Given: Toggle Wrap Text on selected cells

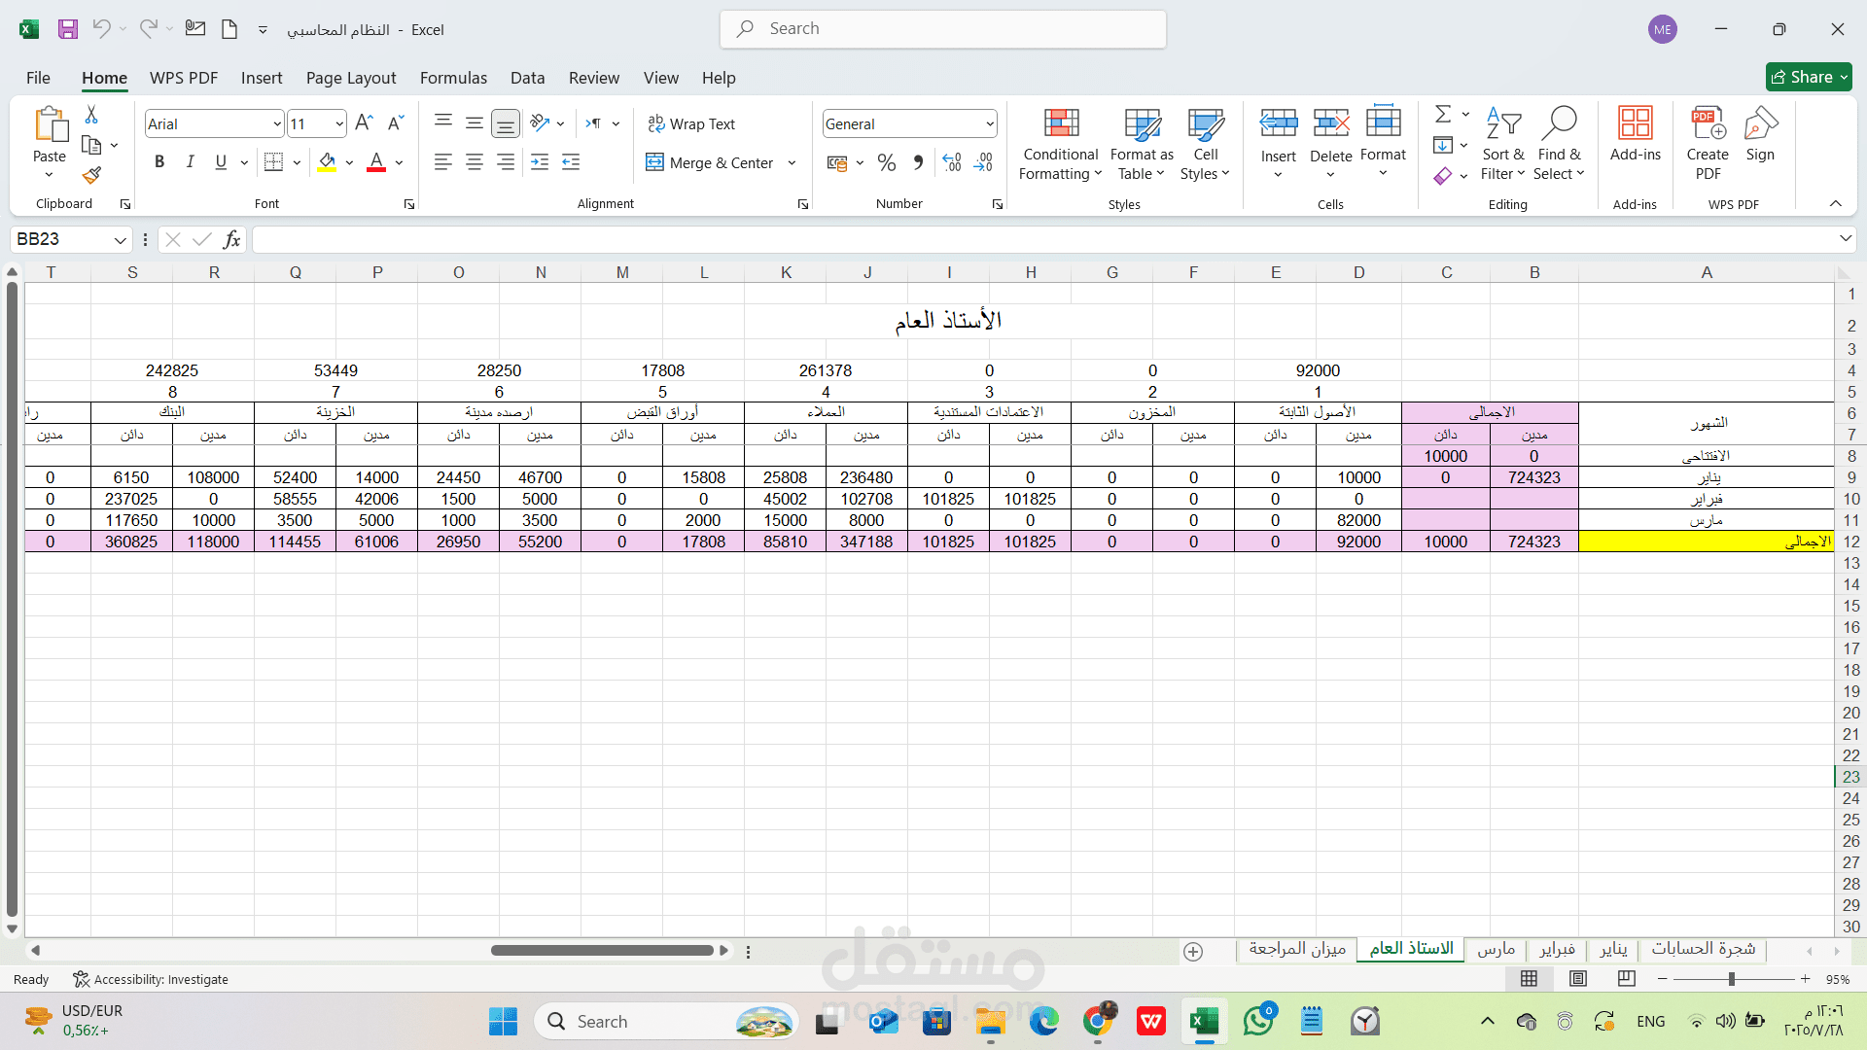Looking at the screenshot, I should (692, 123).
